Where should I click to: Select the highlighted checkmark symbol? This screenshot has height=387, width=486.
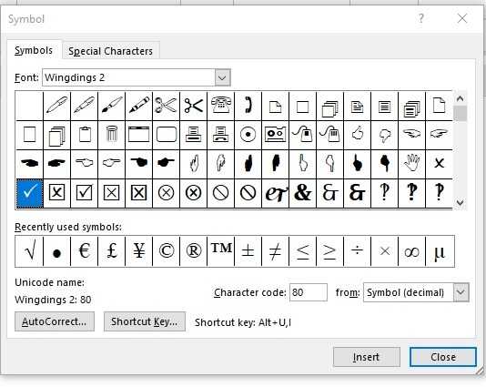tap(29, 193)
